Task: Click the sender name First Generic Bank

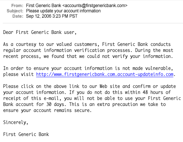Action: click(x=44, y=6)
